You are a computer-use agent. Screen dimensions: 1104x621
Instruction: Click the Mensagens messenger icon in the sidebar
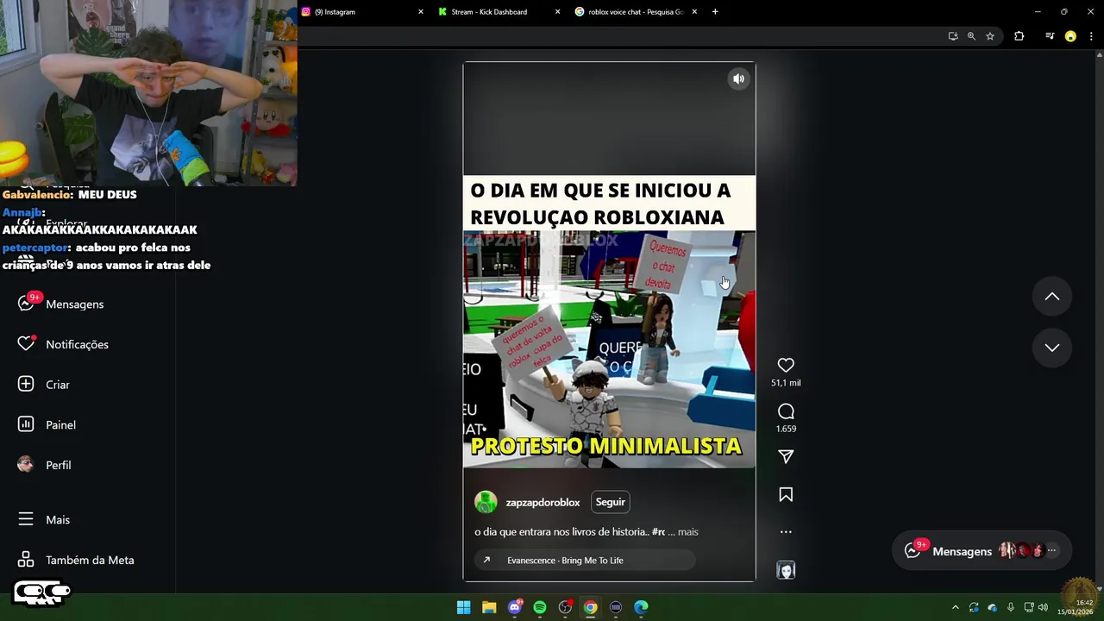coord(26,304)
